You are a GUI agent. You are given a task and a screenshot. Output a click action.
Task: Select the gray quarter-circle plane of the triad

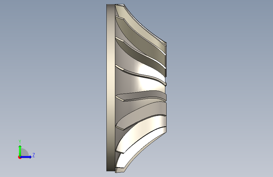24,153
